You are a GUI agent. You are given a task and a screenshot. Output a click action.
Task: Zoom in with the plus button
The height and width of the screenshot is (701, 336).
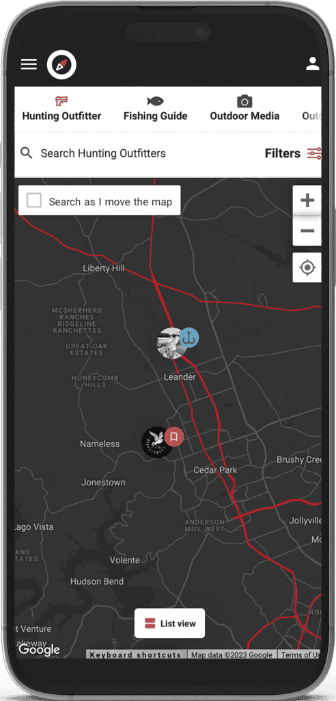point(307,201)
